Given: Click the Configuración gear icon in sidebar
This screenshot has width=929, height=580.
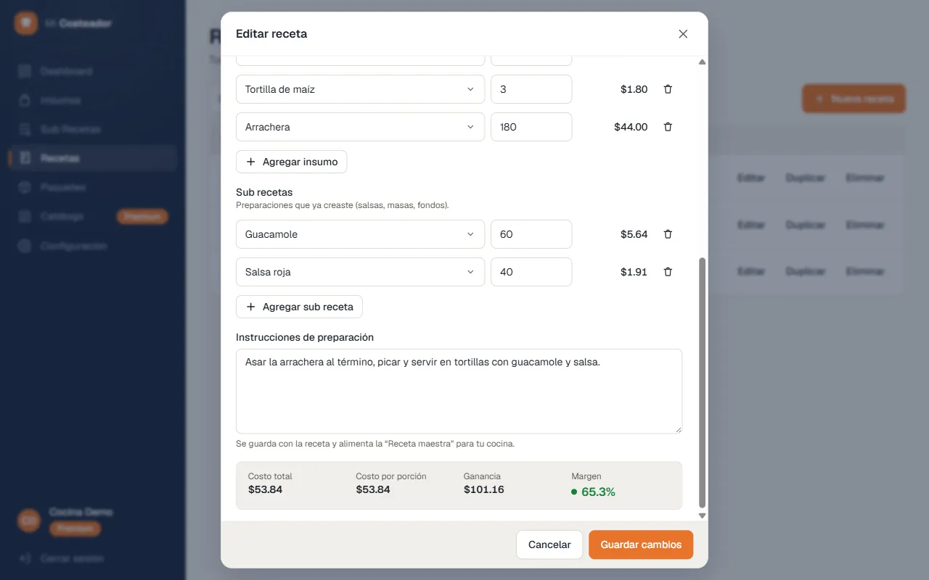Looking at the screenshot, I should click(25, 246).
